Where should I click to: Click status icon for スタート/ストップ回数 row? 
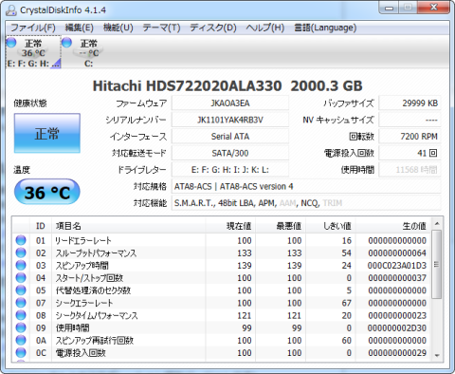point(21,277)
